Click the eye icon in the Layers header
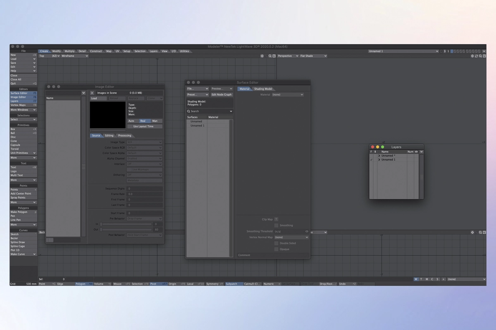This screenshot has width=496, height=330. [x=416, y=152]
